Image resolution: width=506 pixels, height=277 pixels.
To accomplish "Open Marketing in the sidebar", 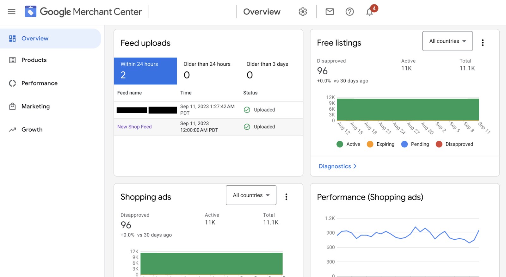I will point(35,106).
